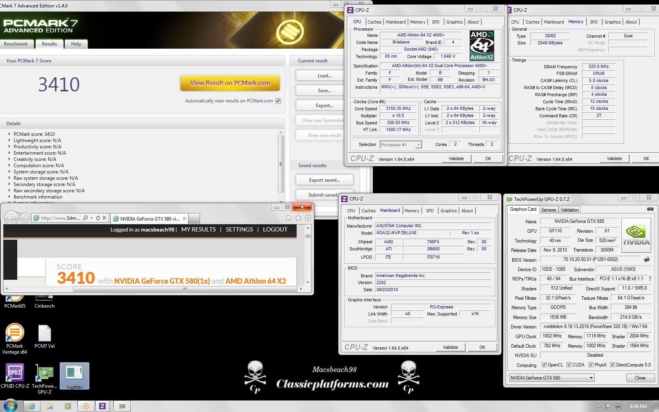Viewport: 659px width, 412px height.
Task: Click Export saved... button
Action: [x=324, y=180]
